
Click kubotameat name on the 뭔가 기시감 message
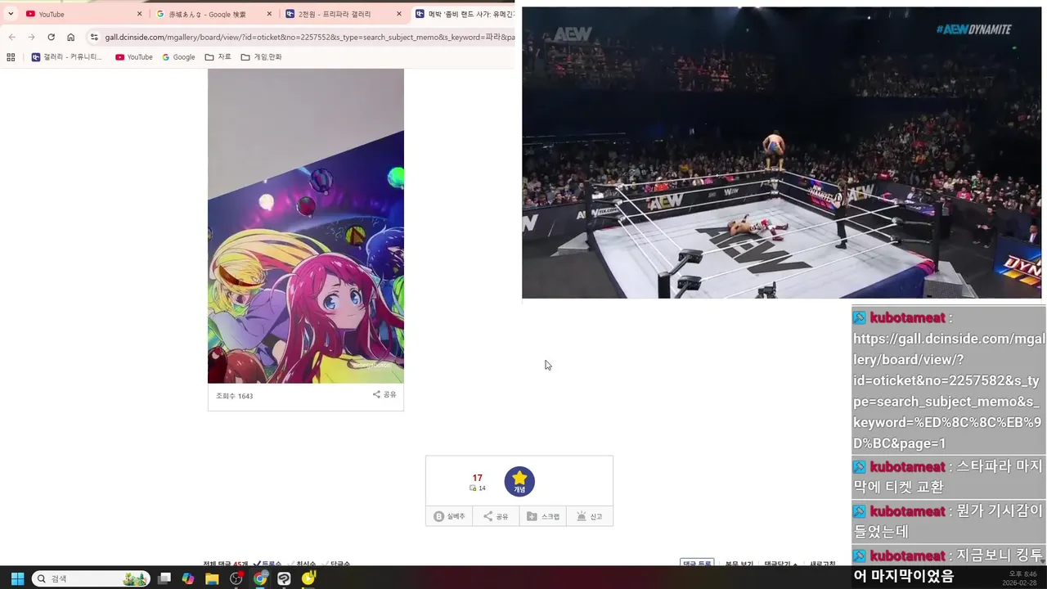coord(907,511)
